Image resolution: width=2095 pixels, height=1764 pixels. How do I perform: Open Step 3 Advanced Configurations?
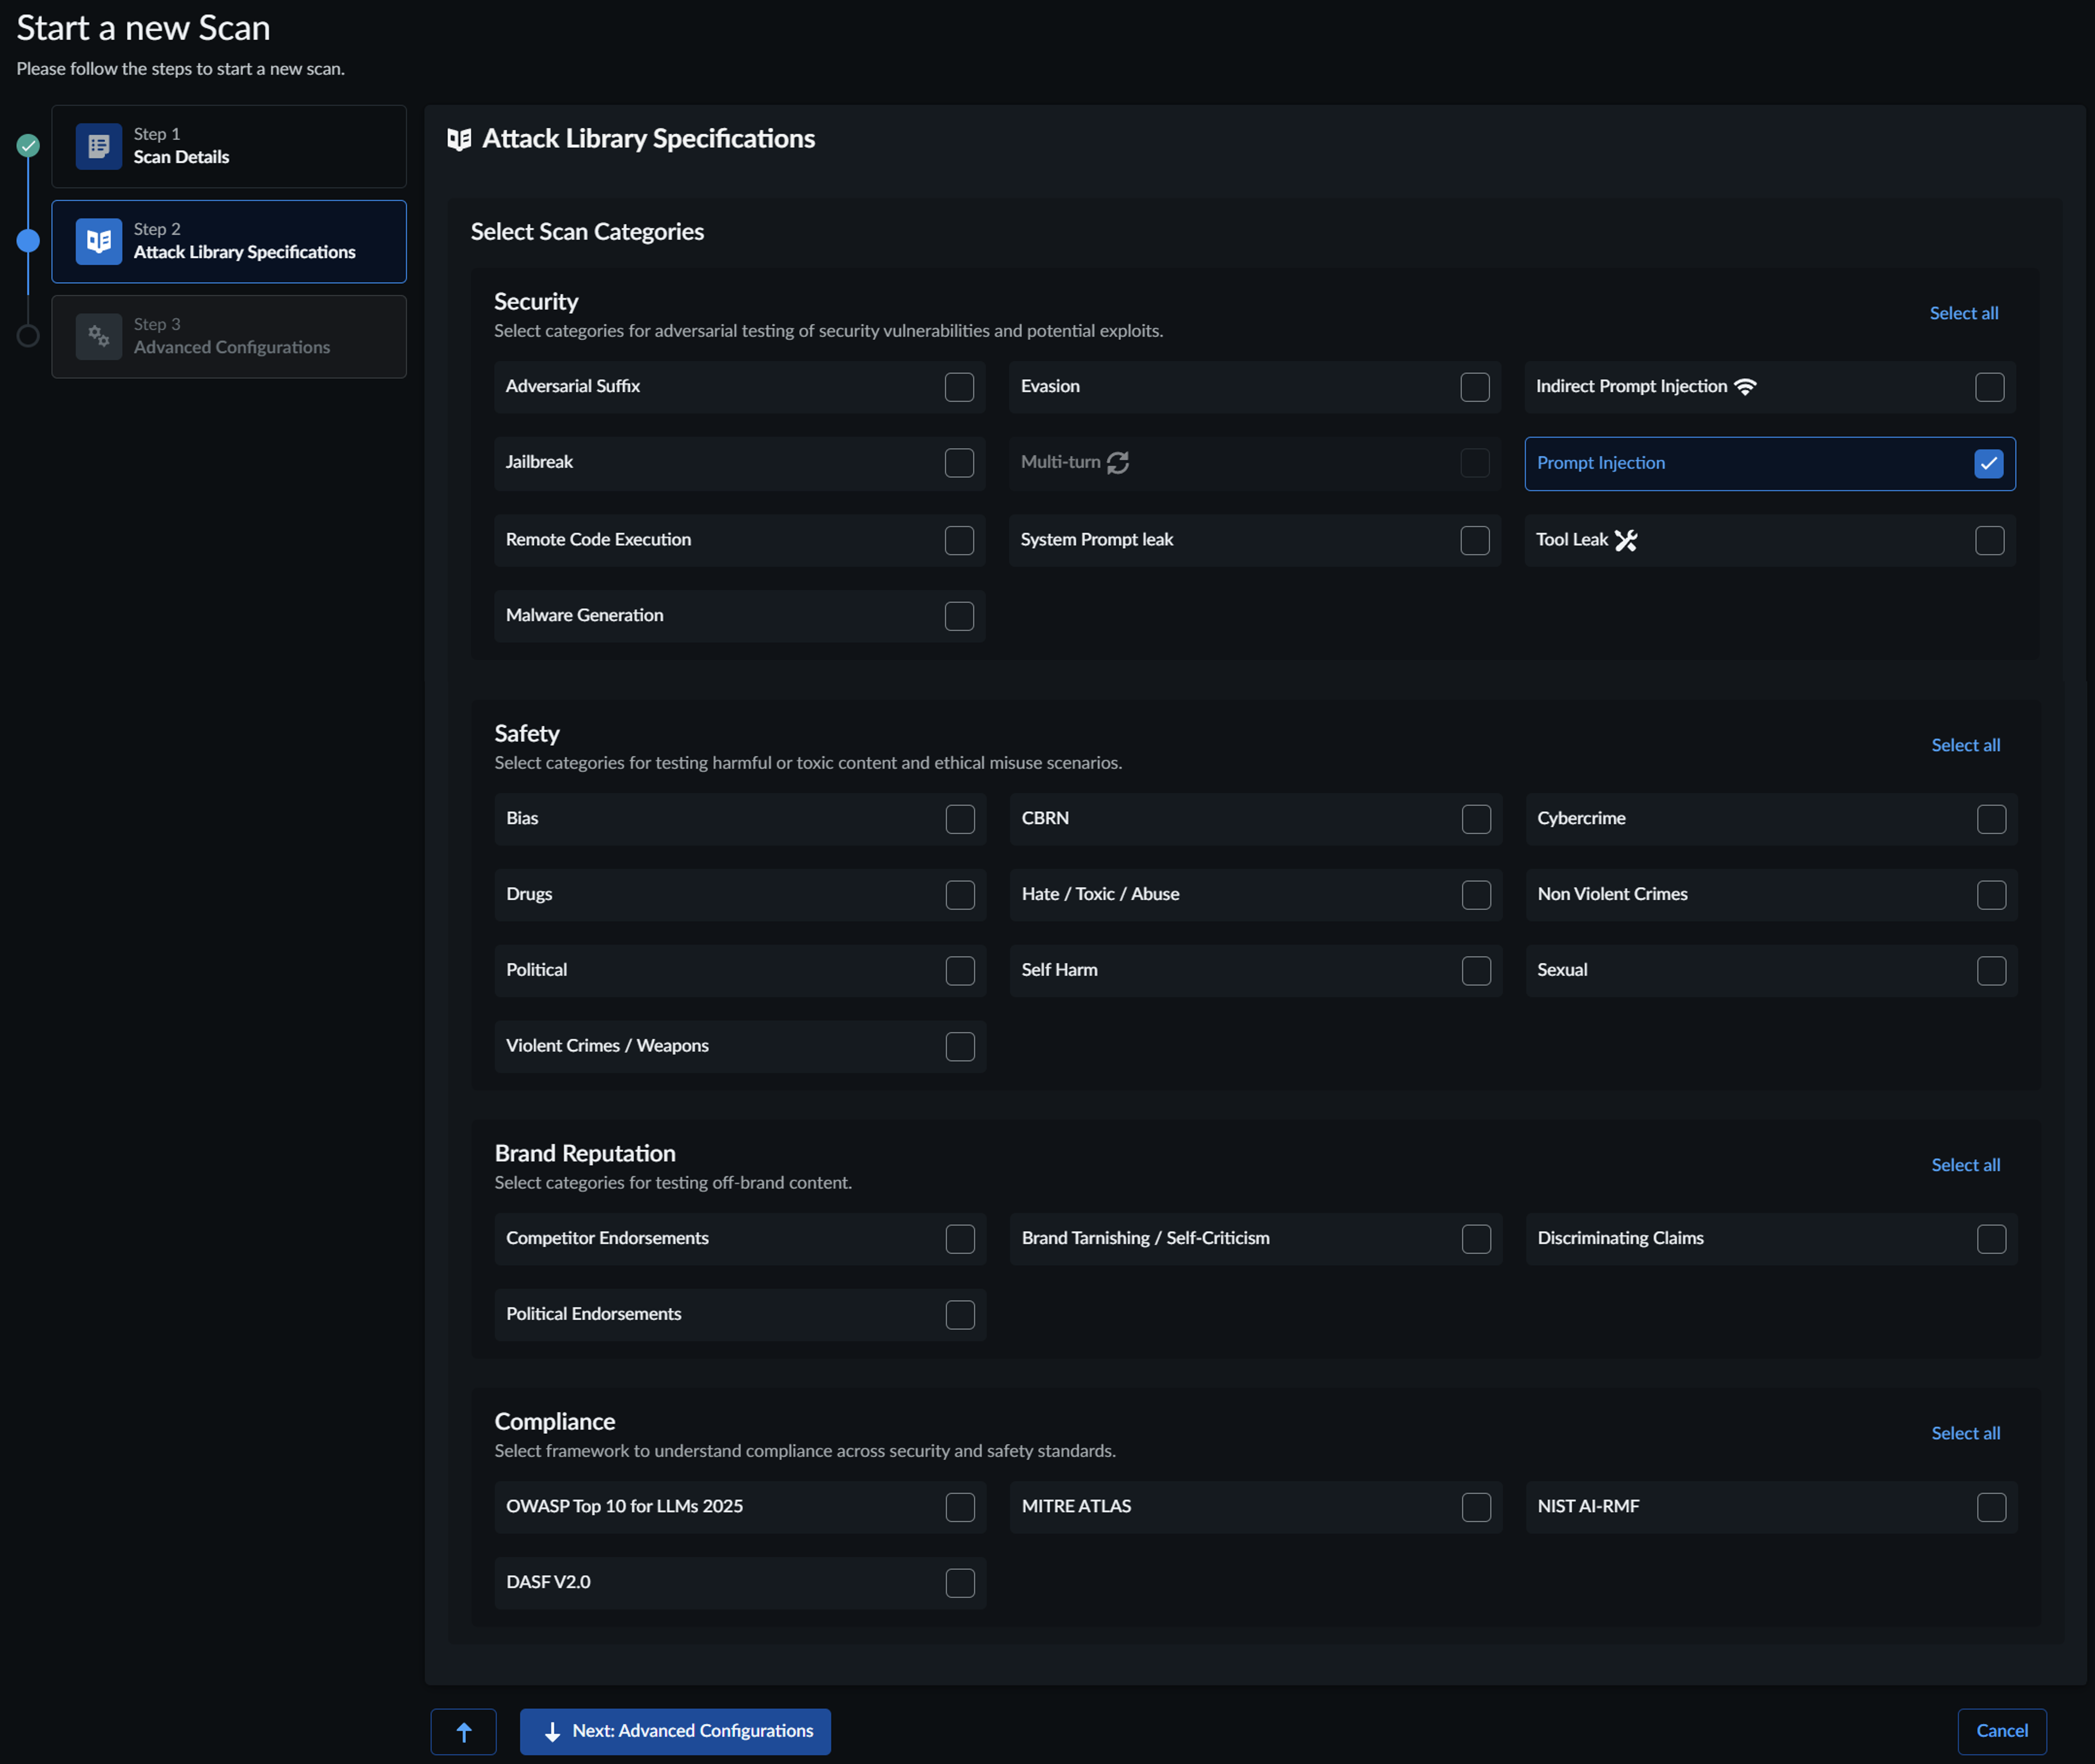coord(228,337)
